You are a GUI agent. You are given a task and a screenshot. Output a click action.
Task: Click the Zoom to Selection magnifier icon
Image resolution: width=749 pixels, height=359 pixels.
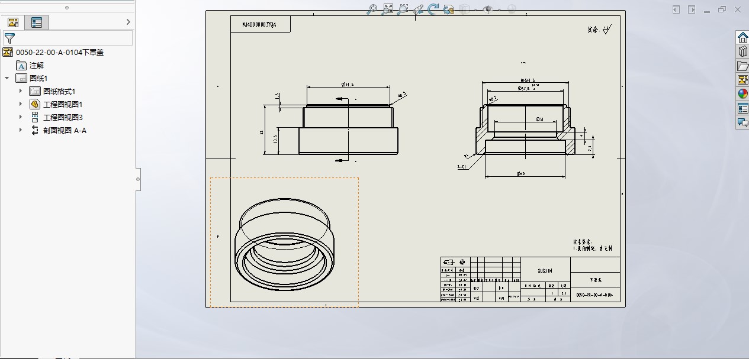[x=403, y=9]
